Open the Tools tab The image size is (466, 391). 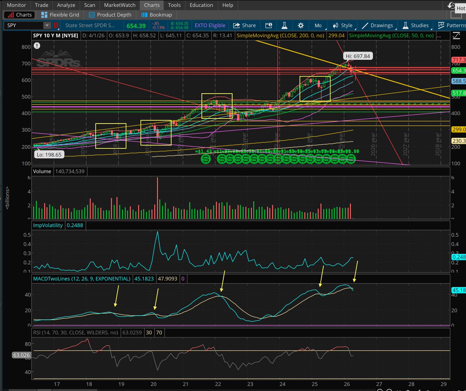tap(174, 5)
